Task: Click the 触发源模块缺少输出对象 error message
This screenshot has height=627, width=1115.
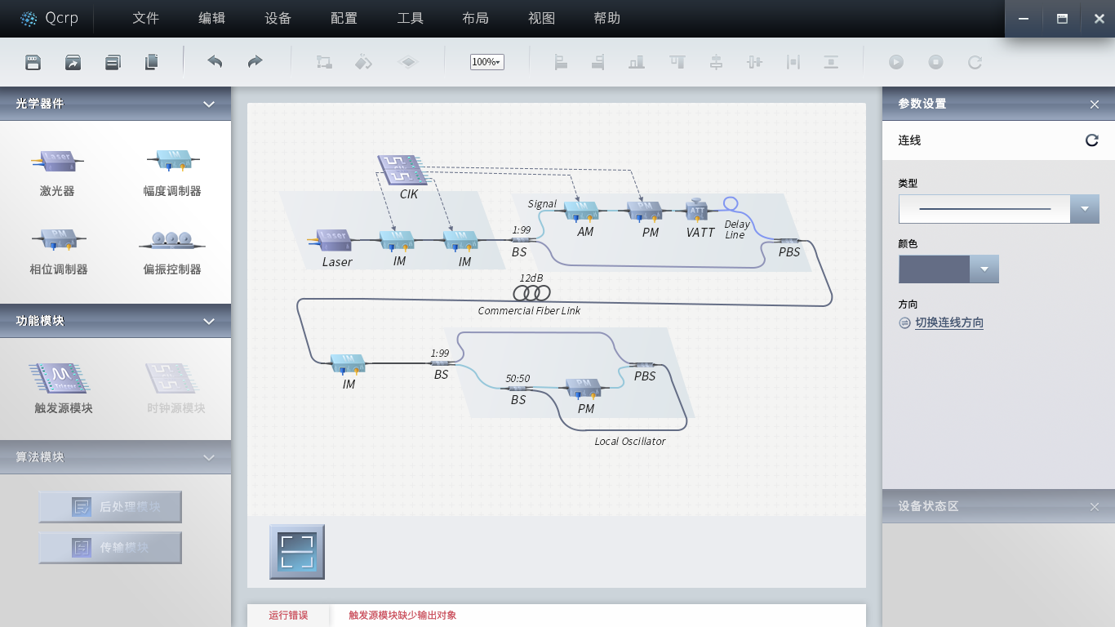Action: tap(402, 616)
